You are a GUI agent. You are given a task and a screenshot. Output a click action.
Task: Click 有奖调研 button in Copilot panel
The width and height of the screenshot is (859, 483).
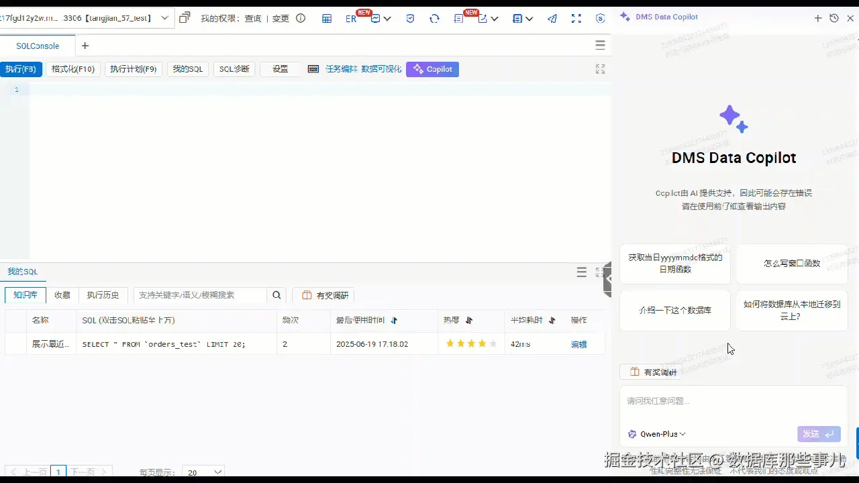pyautogui.click(x=650, y=372)
